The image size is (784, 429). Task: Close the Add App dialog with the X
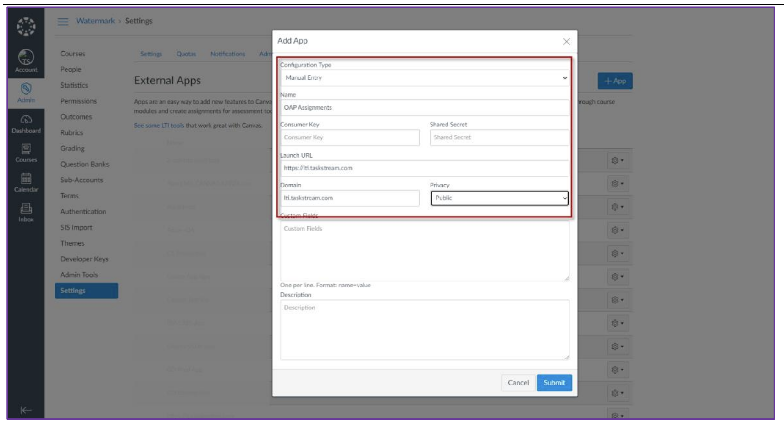tap(566, 42)
